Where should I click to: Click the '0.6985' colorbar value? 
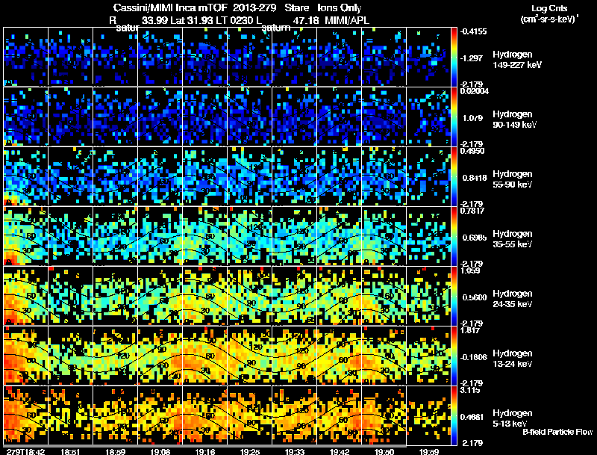point(475,238)
